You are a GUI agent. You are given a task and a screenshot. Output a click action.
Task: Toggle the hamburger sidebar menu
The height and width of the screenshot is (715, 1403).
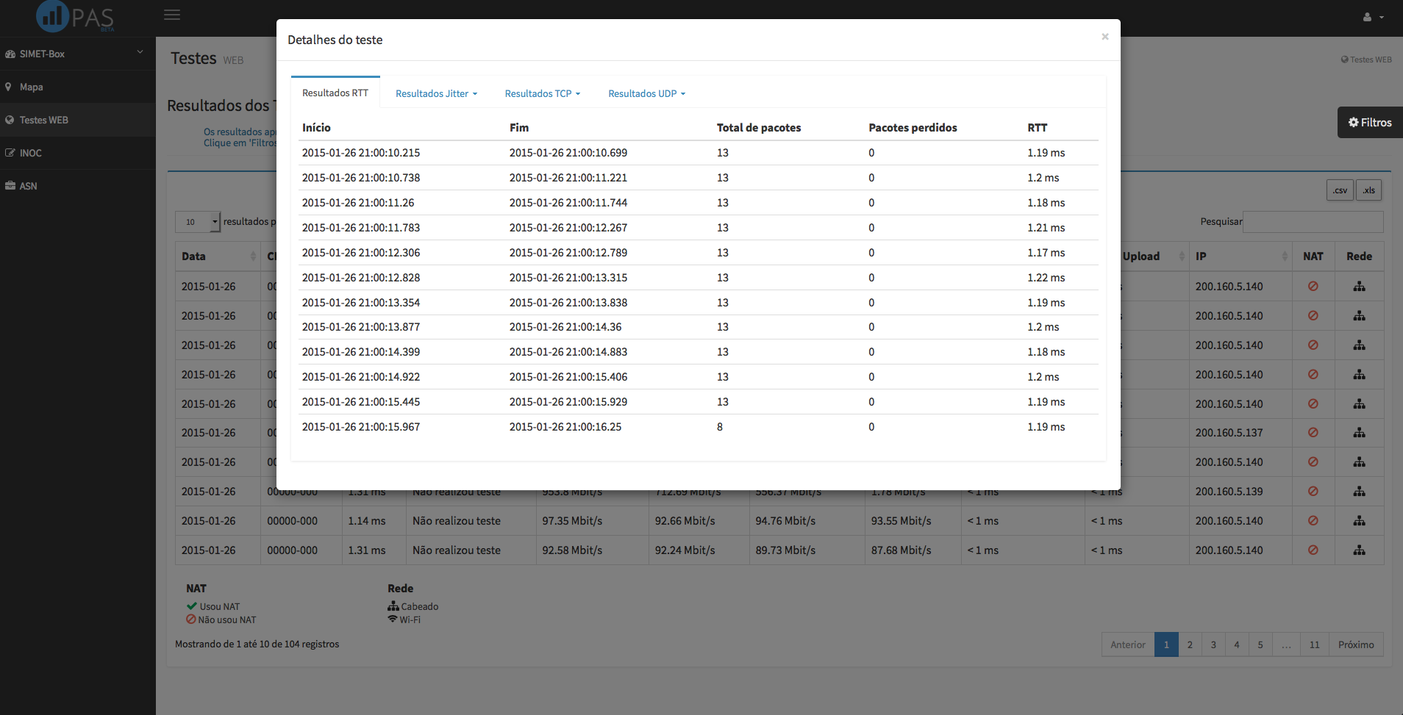172,15
